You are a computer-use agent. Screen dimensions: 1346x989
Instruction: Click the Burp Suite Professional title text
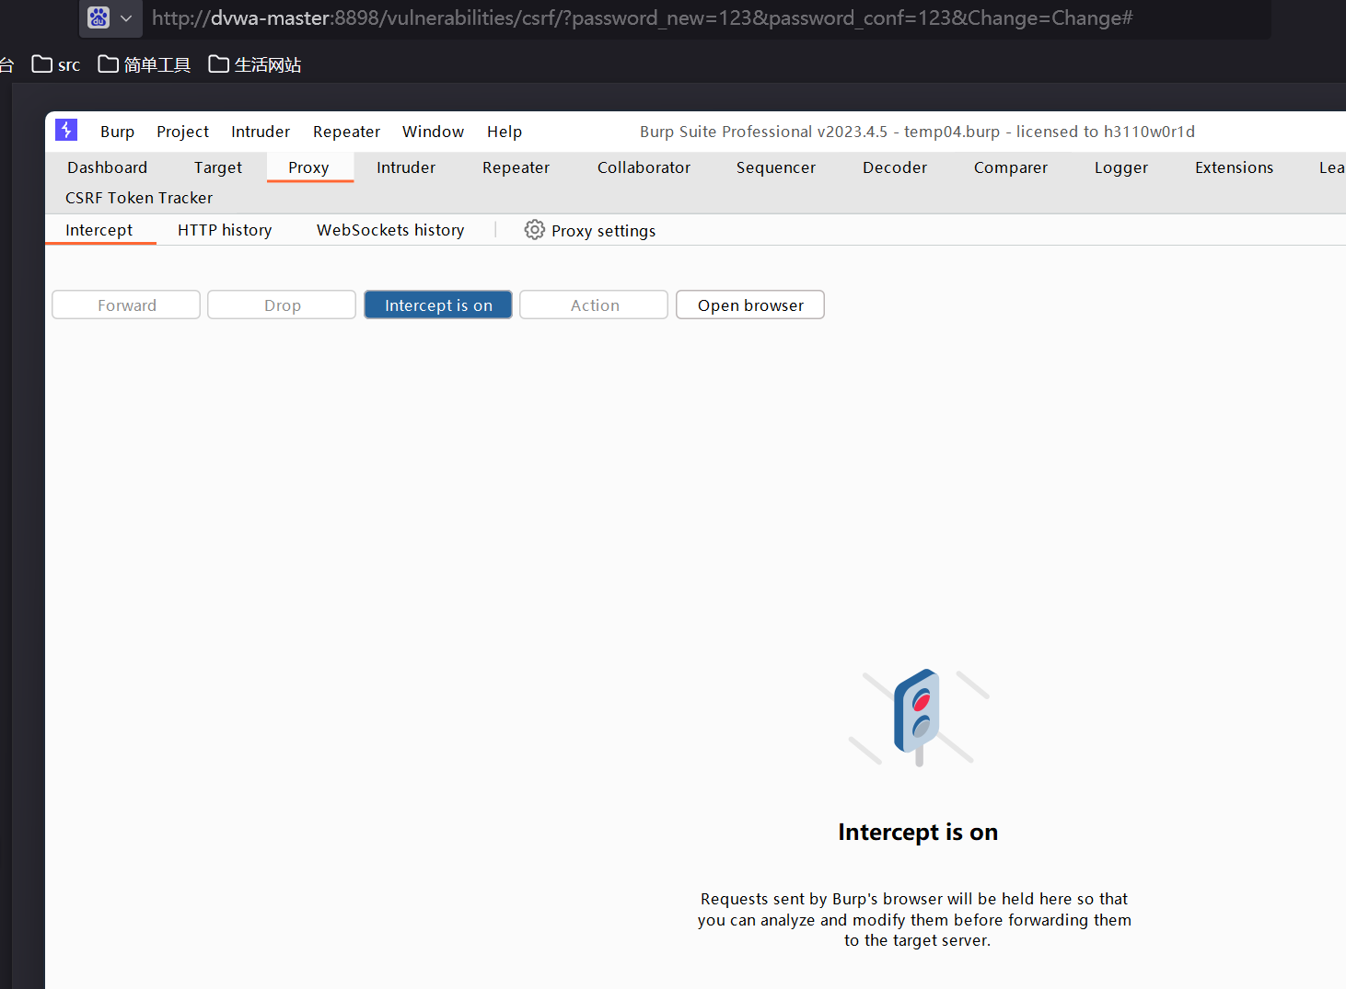point(918,132)
